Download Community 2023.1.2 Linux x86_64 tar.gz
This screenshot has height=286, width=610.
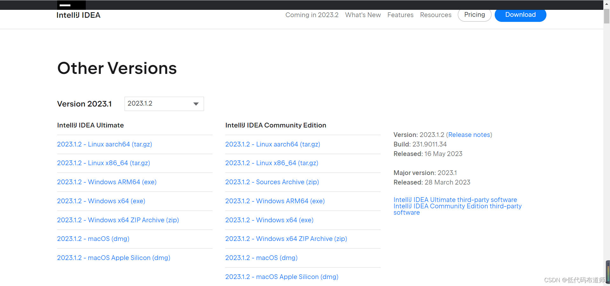point(272,163)
